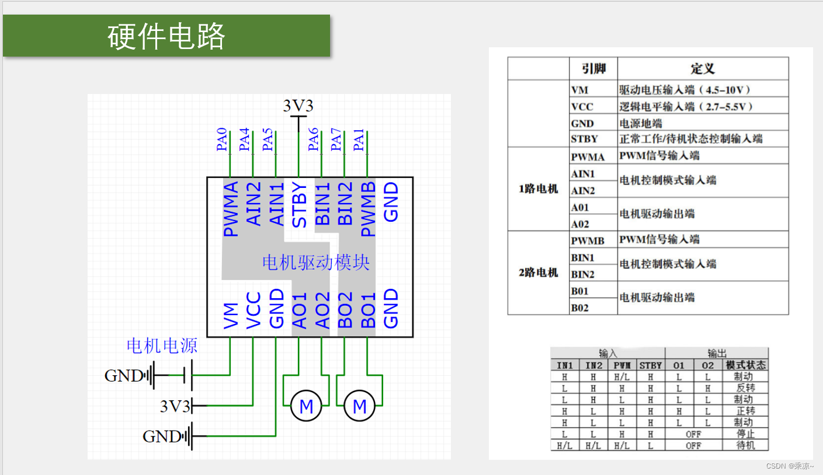The image size is (823, 475).
Task: Select the PWMB pin on the driver chip
Action: pyautogui.click(x=368, y=209)
